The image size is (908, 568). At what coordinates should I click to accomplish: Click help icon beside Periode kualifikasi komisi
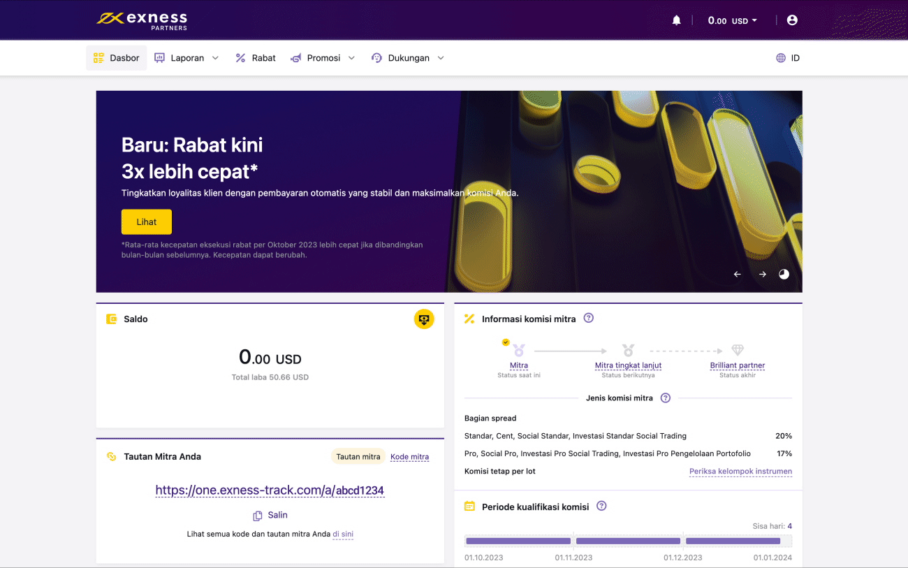[601, 507]
